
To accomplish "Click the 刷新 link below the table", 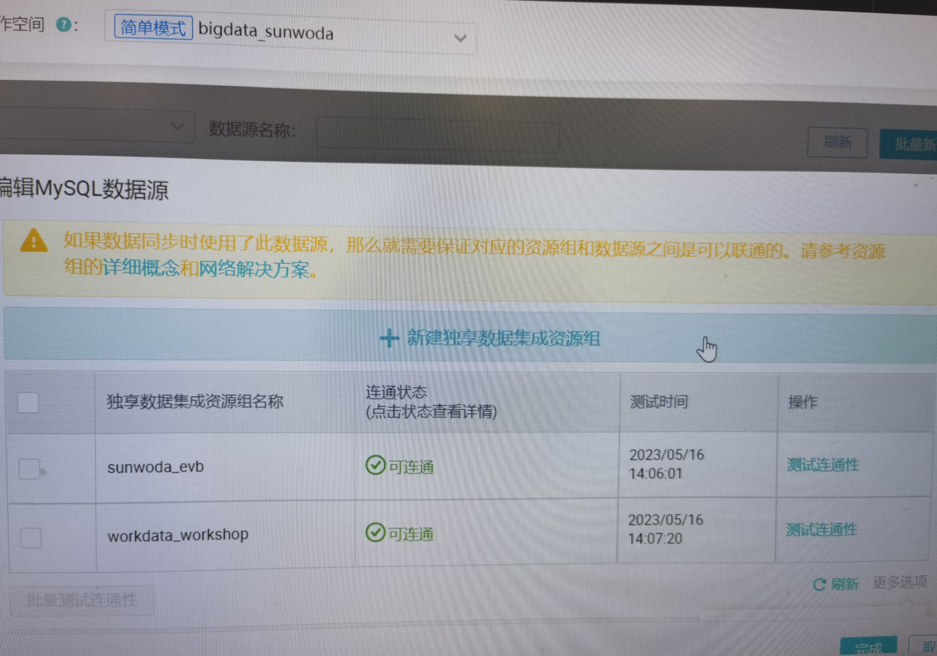I will coord(844,585).
